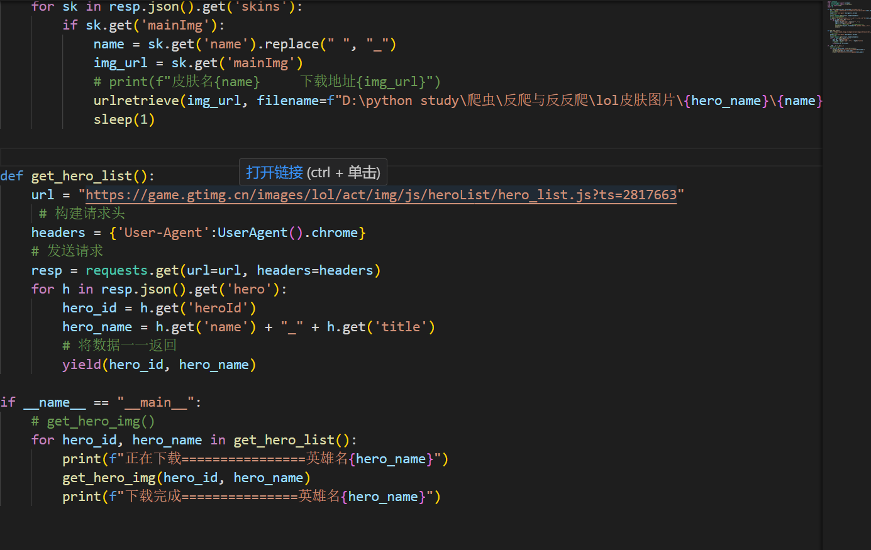This screenshot has height=550, width=871.
Task: Click the '# get_hero_img()' comment
Action: click(93, 421)
